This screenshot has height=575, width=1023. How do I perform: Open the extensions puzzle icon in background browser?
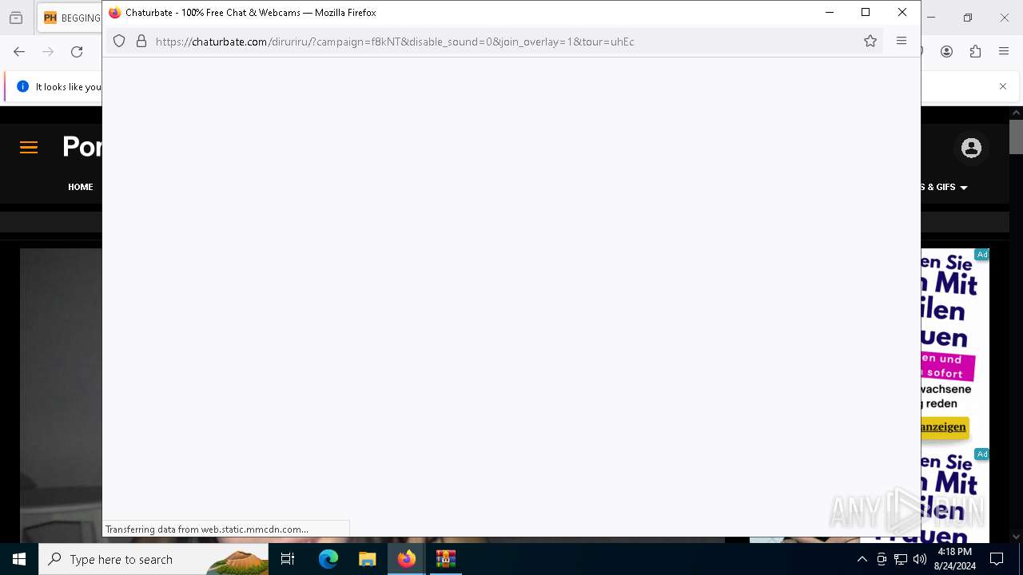[x=975, y=52]
